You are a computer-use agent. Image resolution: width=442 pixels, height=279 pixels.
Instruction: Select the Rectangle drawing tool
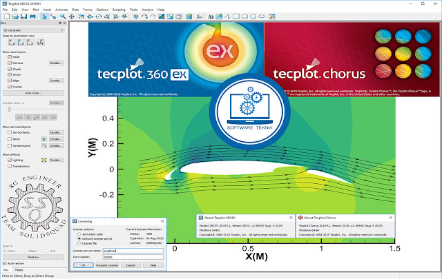click(x=244, y=17)
